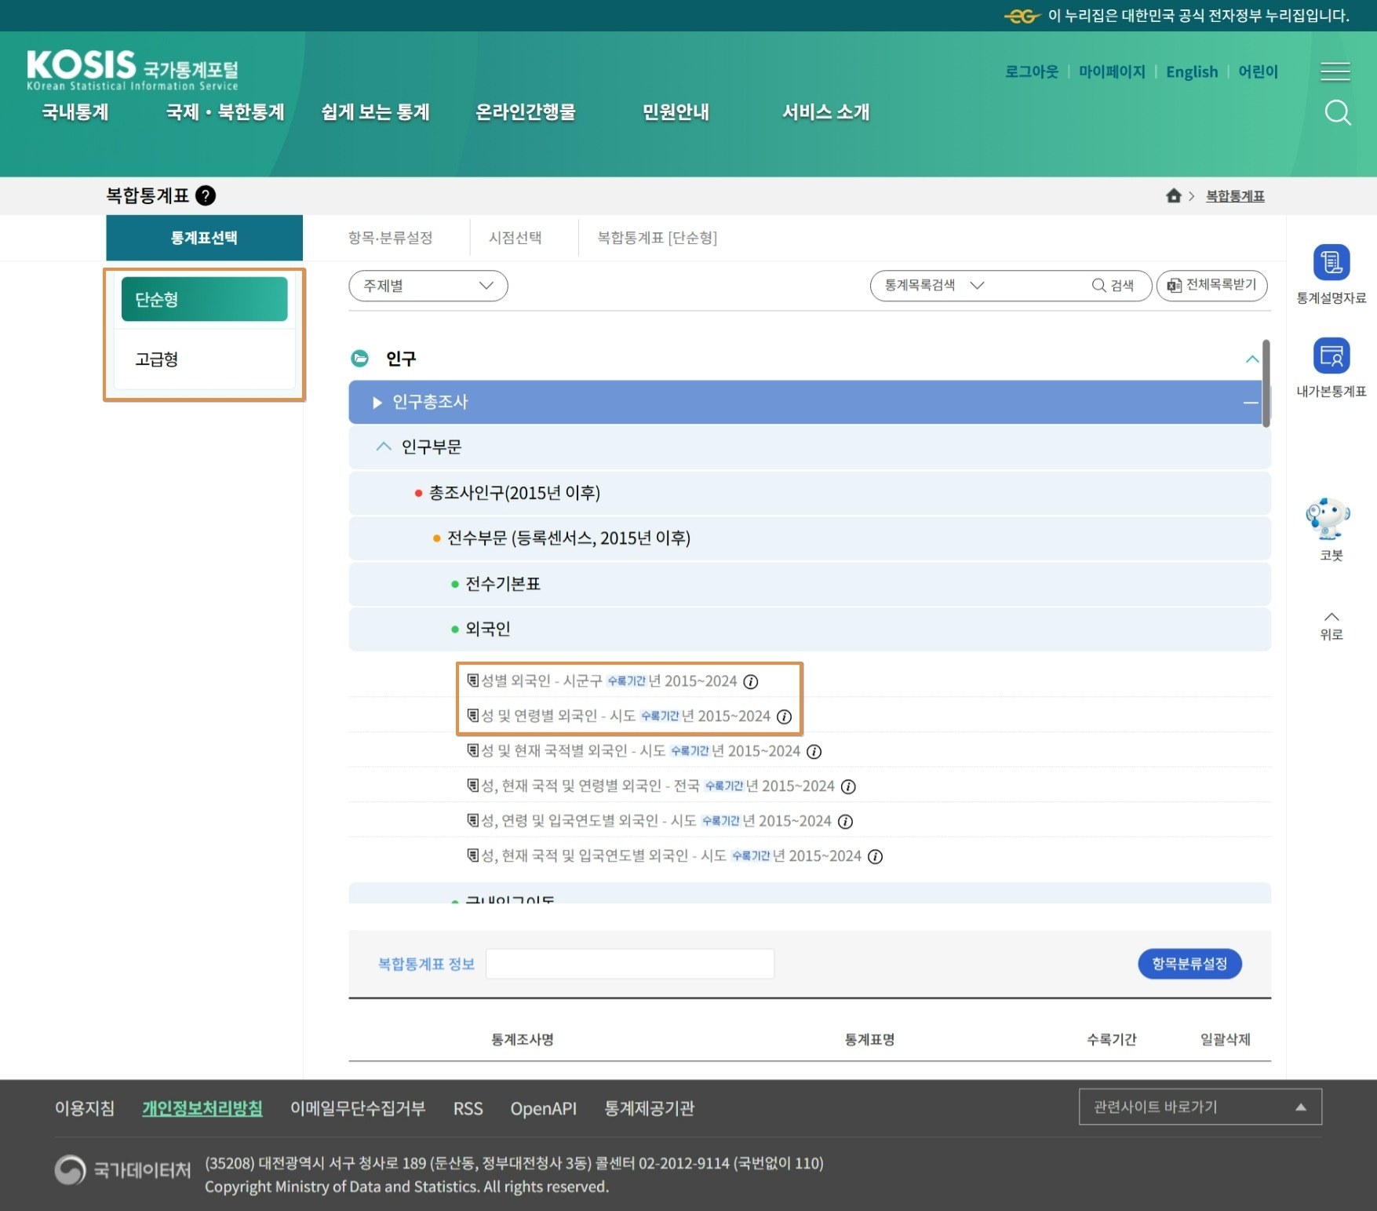Select the 단순형 mode
This screenshot has height=1211, width=1377.
[x=204, y=299]
